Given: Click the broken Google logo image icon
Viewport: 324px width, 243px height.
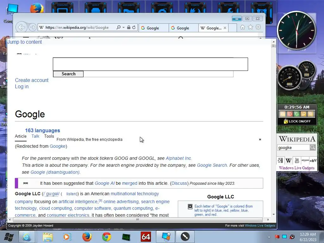Looking at the screenshot, I should tap(190, 206).
